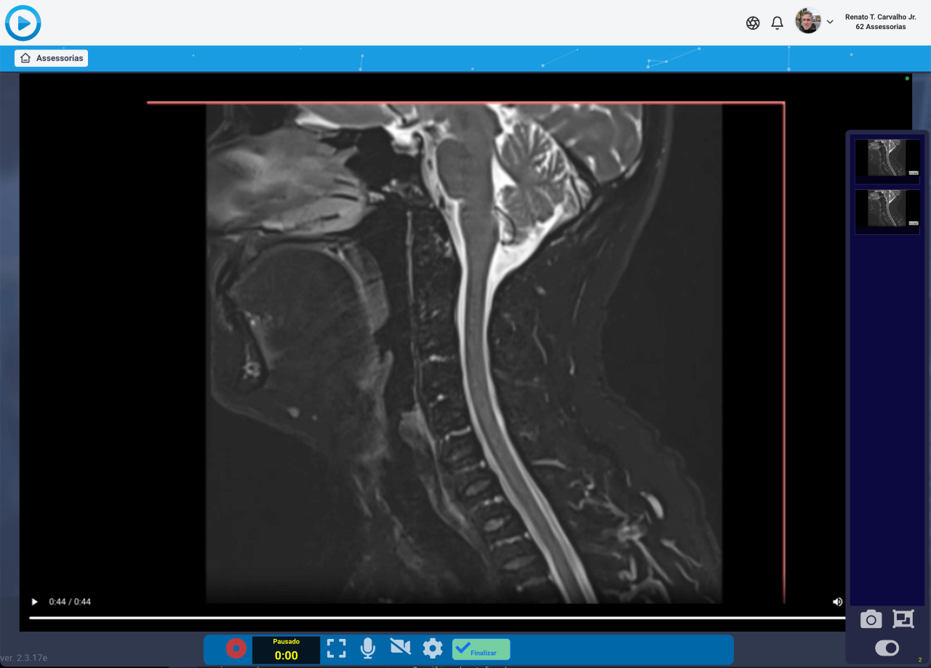Viewport: 931px width, 668px height.
Task: Open the camera shutter tool in the header
Action: [x=752, y=23]
